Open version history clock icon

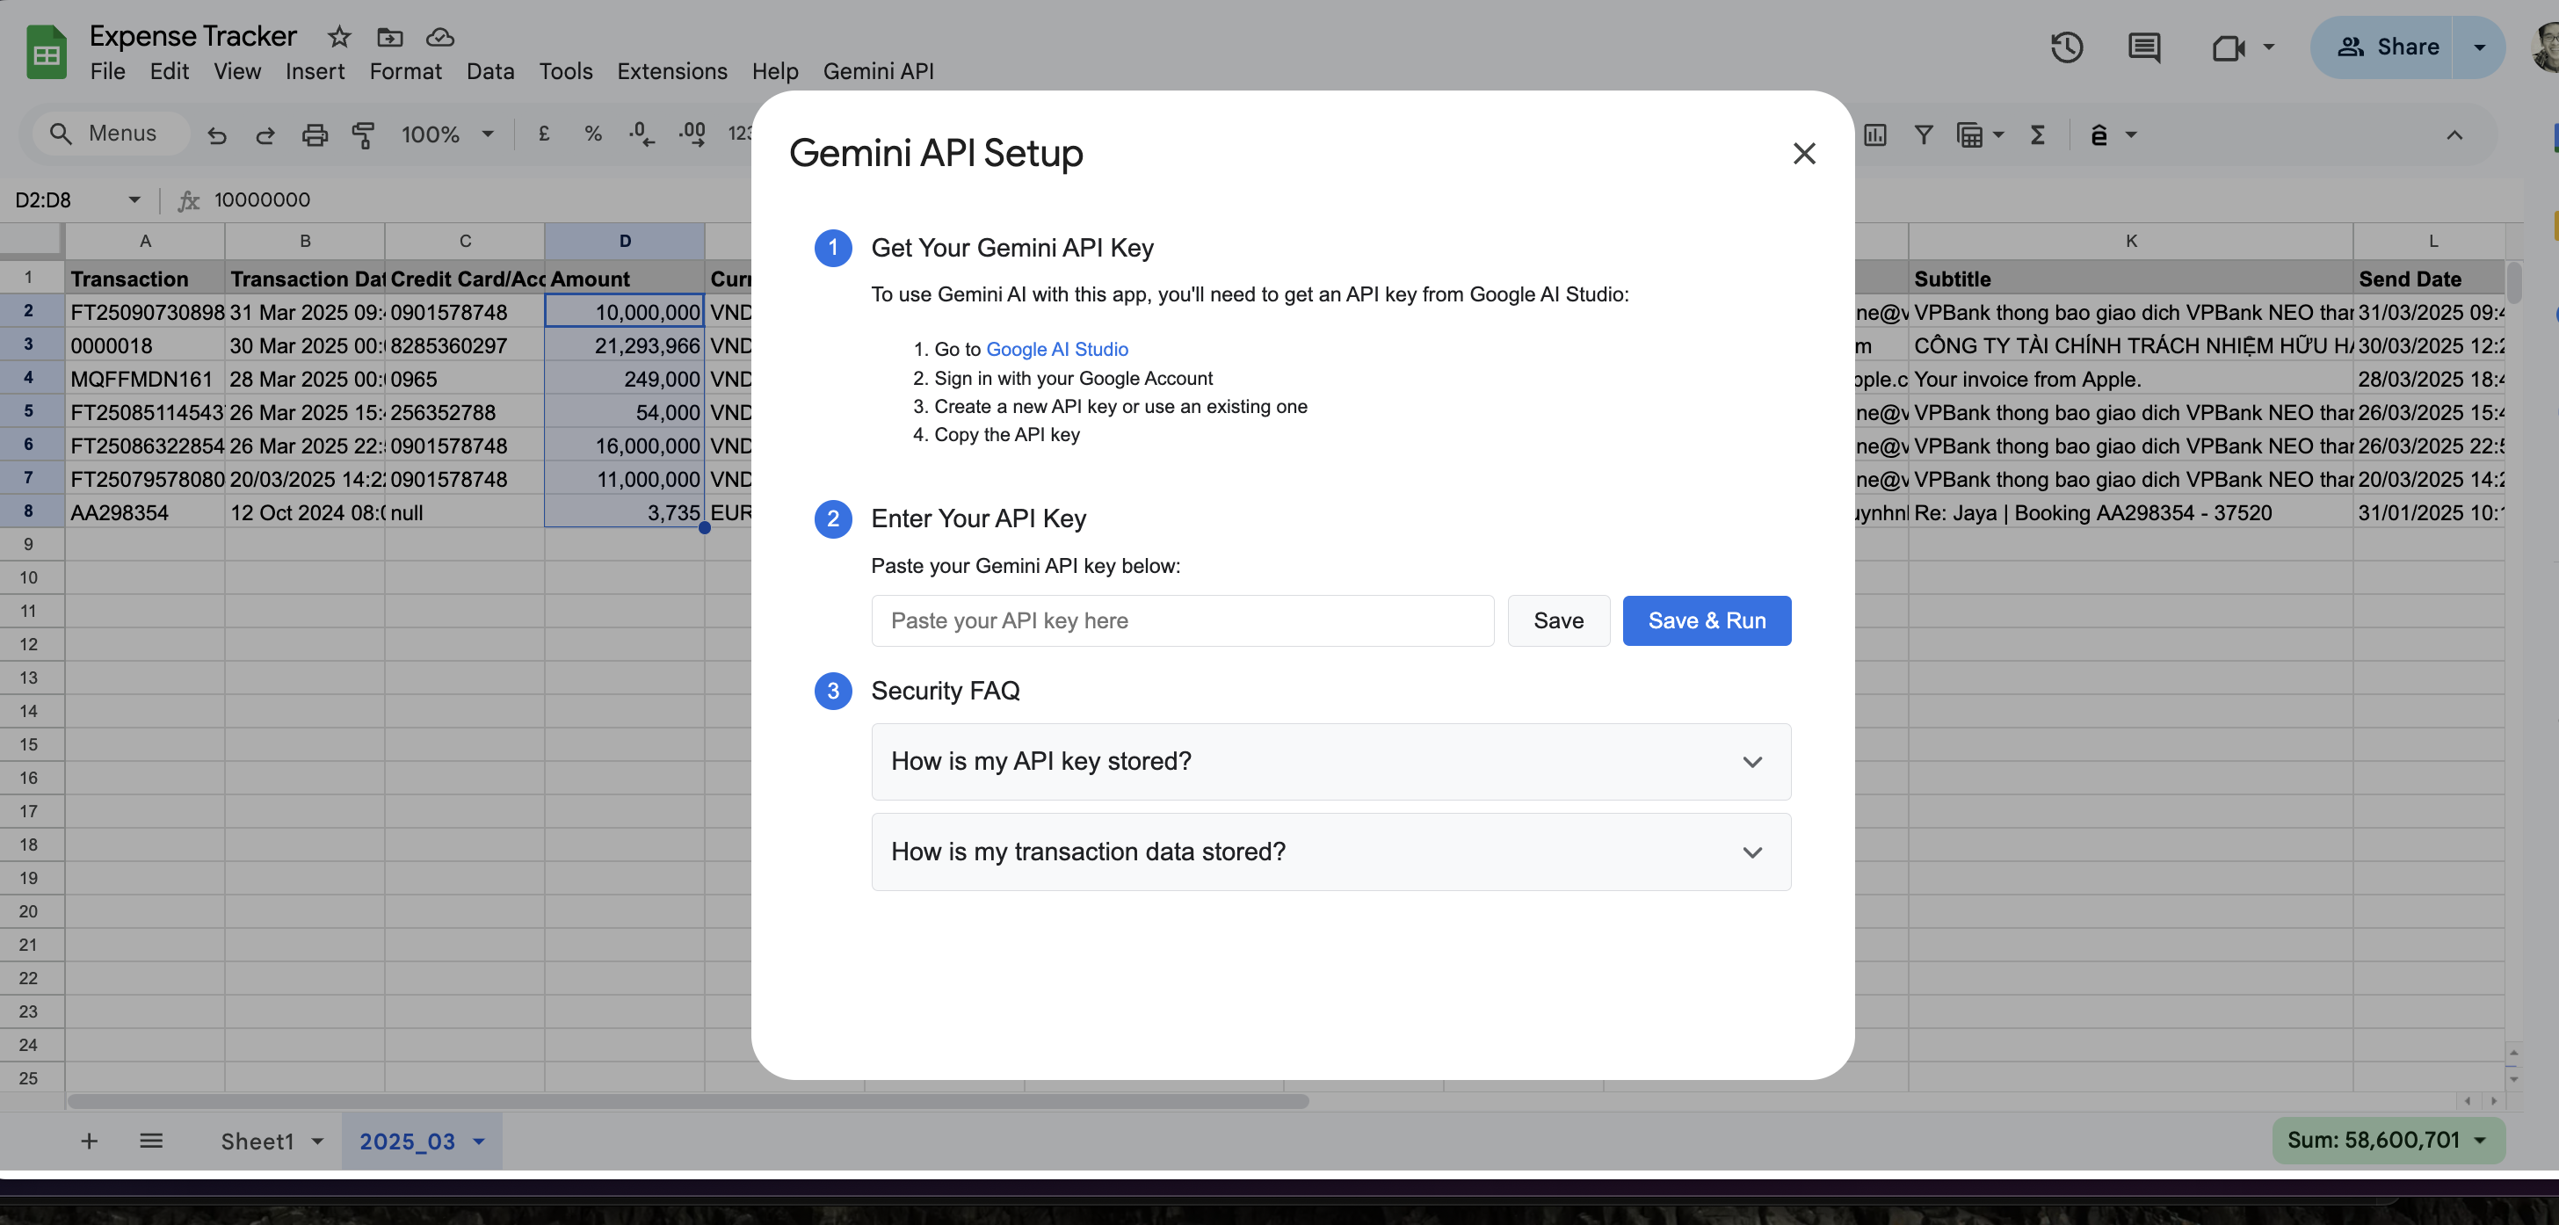[x=2066, y=47]
